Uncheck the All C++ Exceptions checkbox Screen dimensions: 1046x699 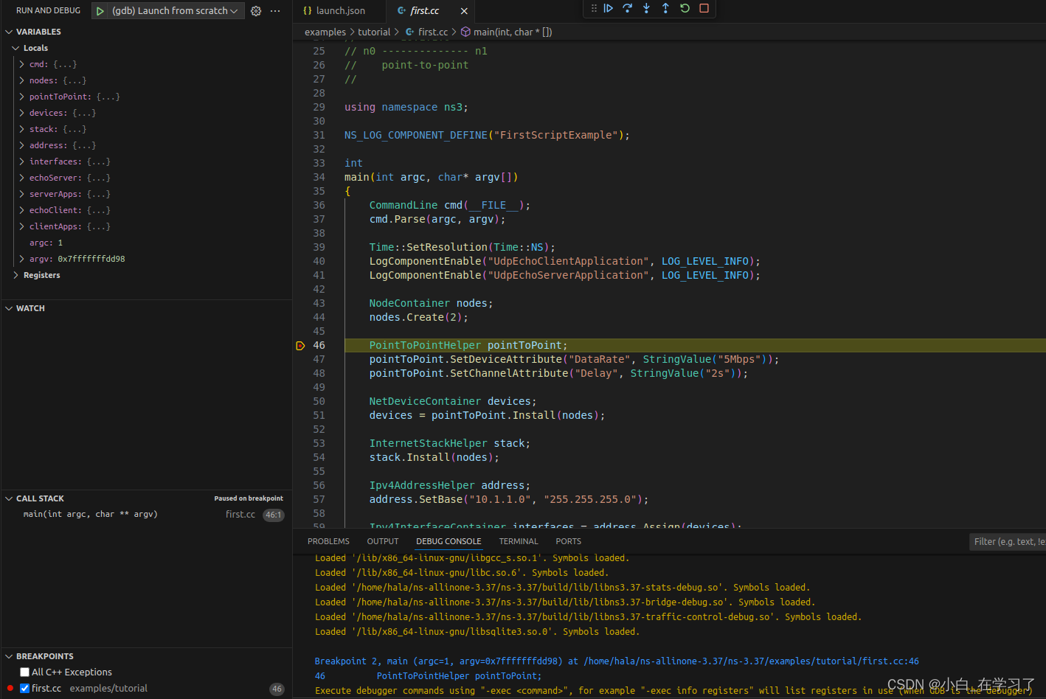coord(25,672)
